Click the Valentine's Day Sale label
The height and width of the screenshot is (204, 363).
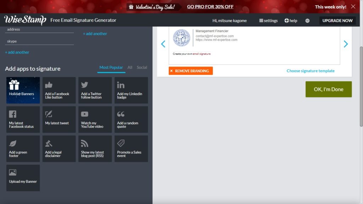click(x=155, y=7)
